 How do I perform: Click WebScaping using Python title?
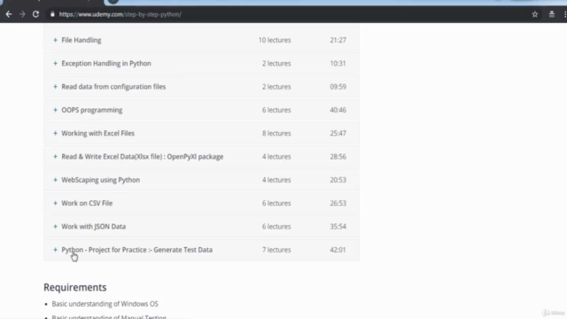point(100,180)
